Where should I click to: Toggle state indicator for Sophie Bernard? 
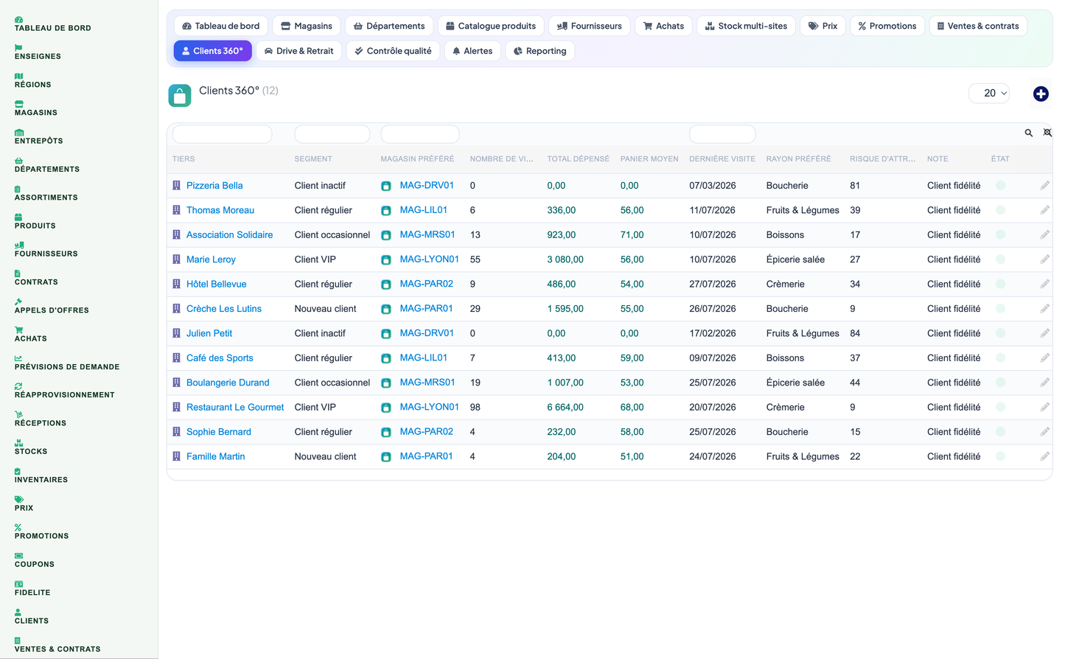click(1000, 432)
